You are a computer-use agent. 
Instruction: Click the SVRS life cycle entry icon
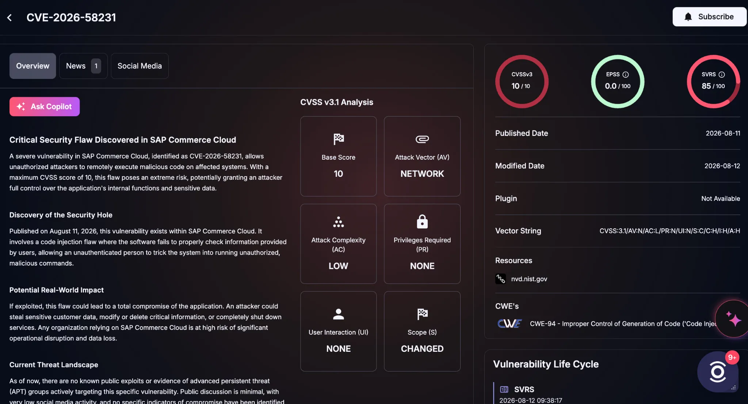(x=504, y=389)
